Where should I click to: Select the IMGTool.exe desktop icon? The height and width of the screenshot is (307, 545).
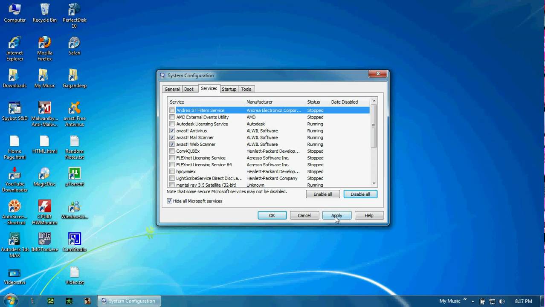(x=44, y=243)
